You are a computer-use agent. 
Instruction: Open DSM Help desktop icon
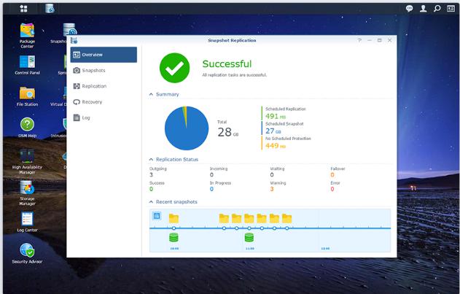27,125
